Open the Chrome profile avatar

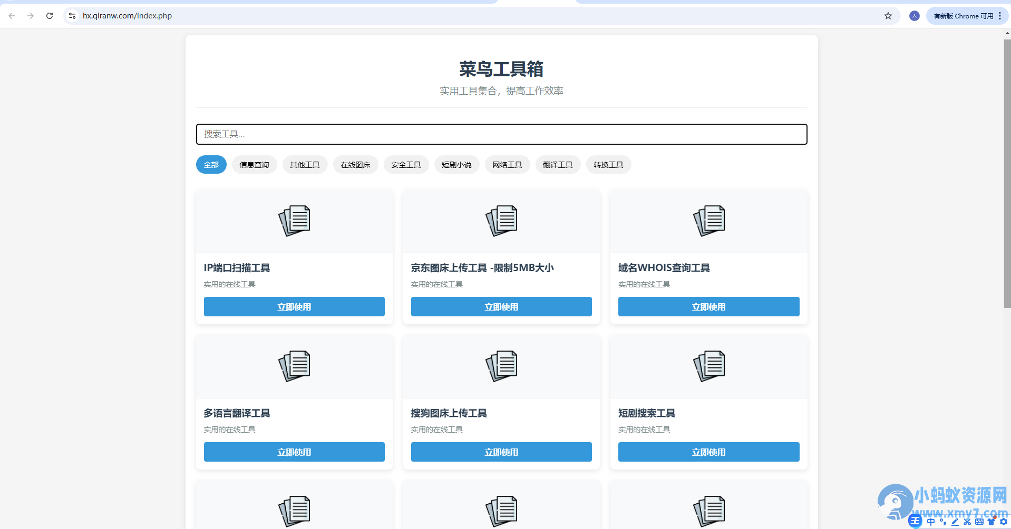(x=915, y=16)
